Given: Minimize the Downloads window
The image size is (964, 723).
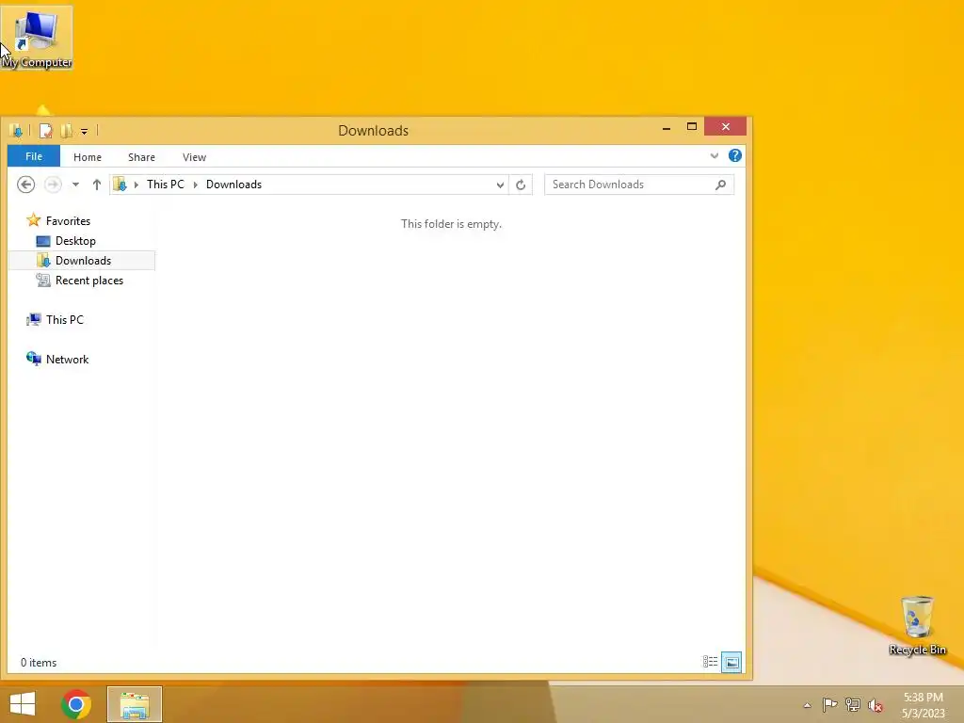Looking at the screenshot, I should pyautogui.click(x=667, y=127).
